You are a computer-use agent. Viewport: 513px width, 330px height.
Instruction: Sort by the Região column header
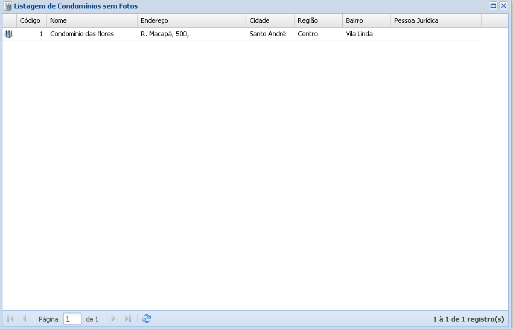(x=317, y=21)
